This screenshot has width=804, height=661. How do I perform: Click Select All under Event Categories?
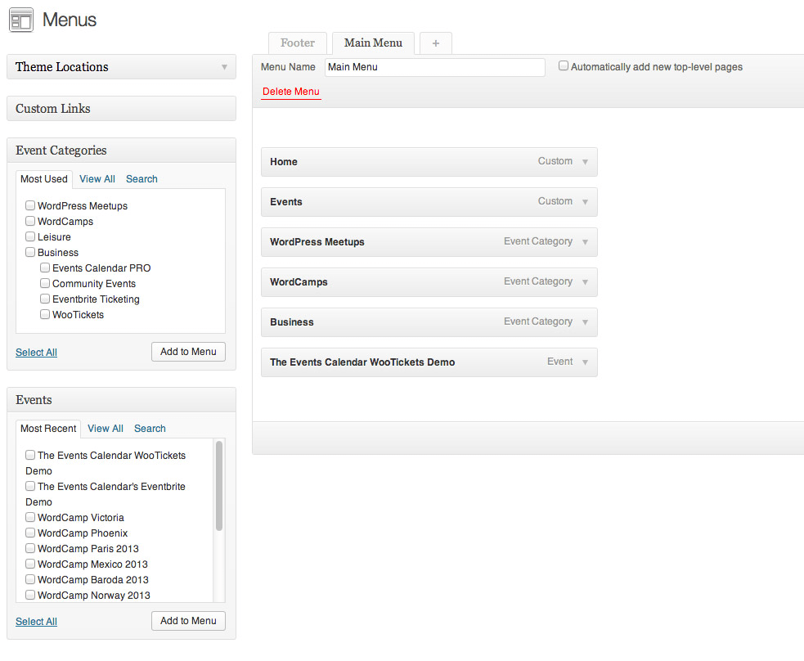(37, 353)
